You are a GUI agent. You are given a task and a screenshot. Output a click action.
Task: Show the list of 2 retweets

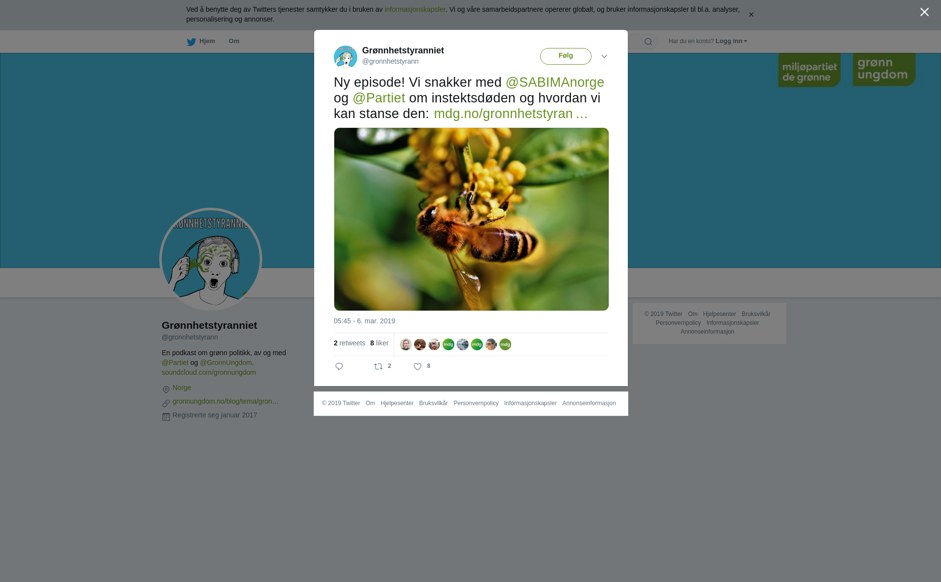coord(349,343)
